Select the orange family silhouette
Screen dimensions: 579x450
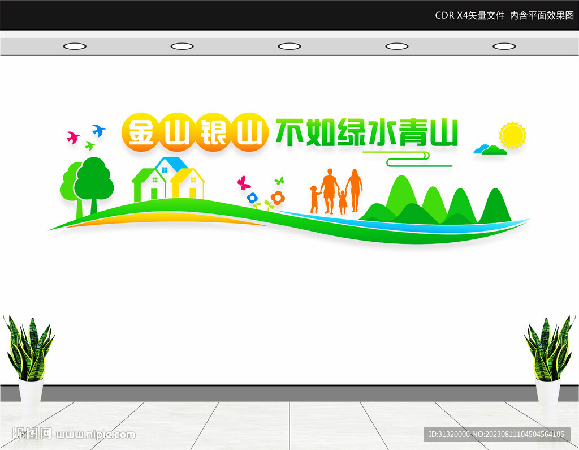click(336, 191)
